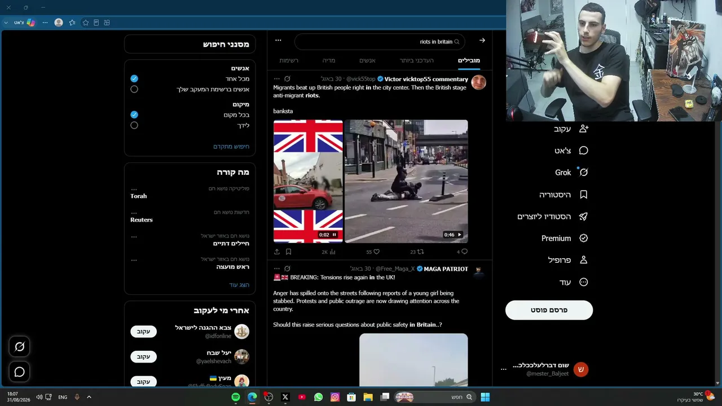
Task: Open the Edge profile avatar
Action: pos(59,23)
